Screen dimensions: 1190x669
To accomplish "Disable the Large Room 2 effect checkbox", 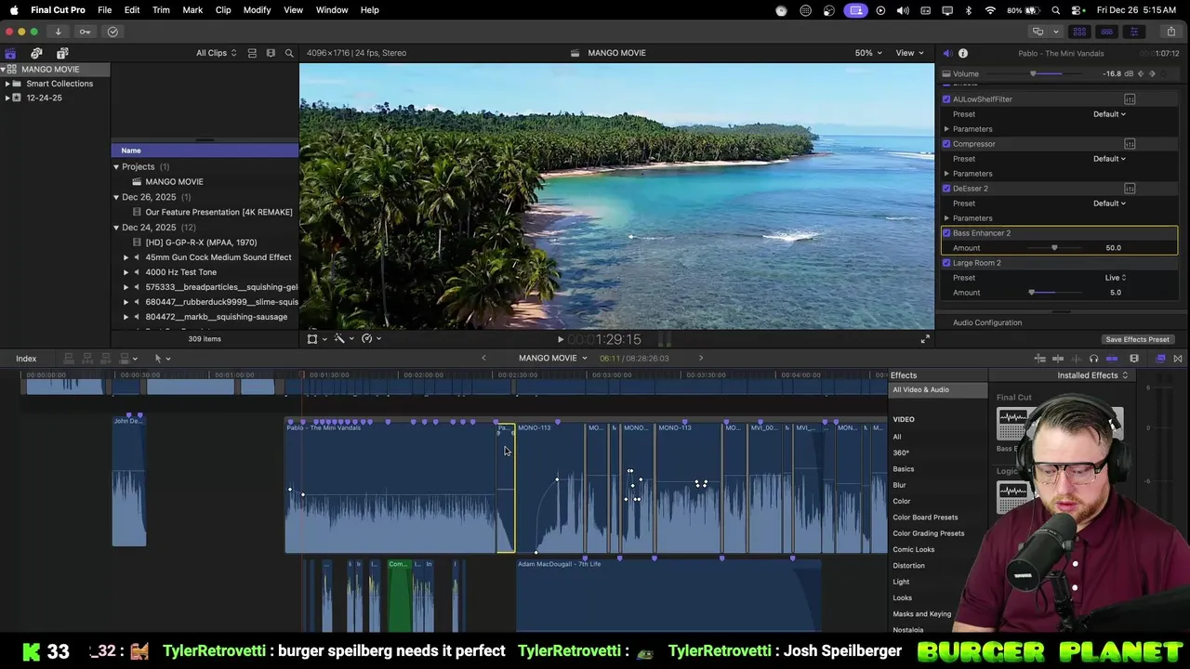I will pyautogui.click(x=946, y=263).
